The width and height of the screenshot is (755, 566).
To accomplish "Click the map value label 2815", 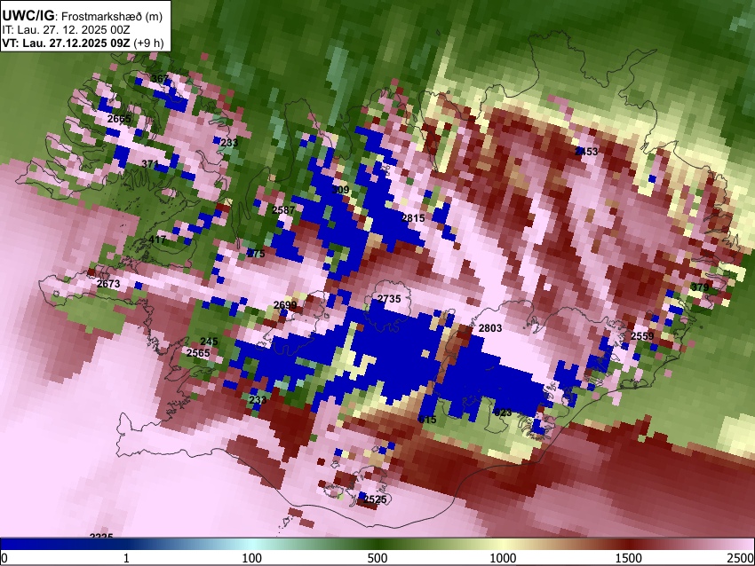I will tap(413, 218).
